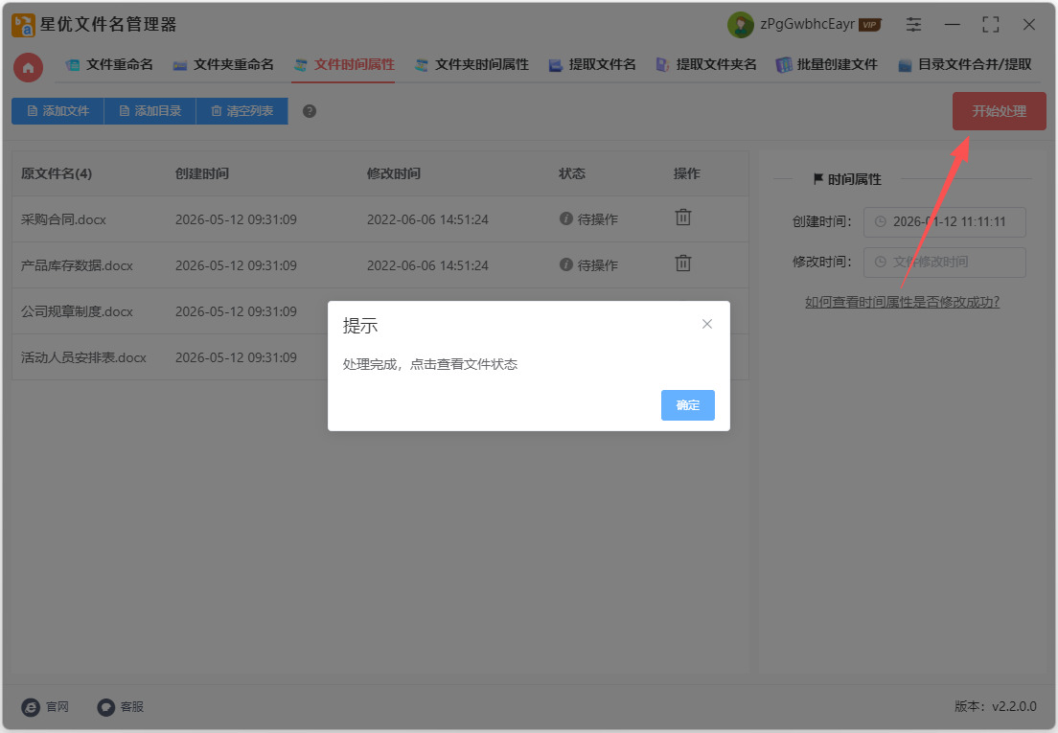Open the 官网 website link
Image resolution: width=1058 pixels, height=733 pixels.
pyautogui.click(x=45, y=707)
